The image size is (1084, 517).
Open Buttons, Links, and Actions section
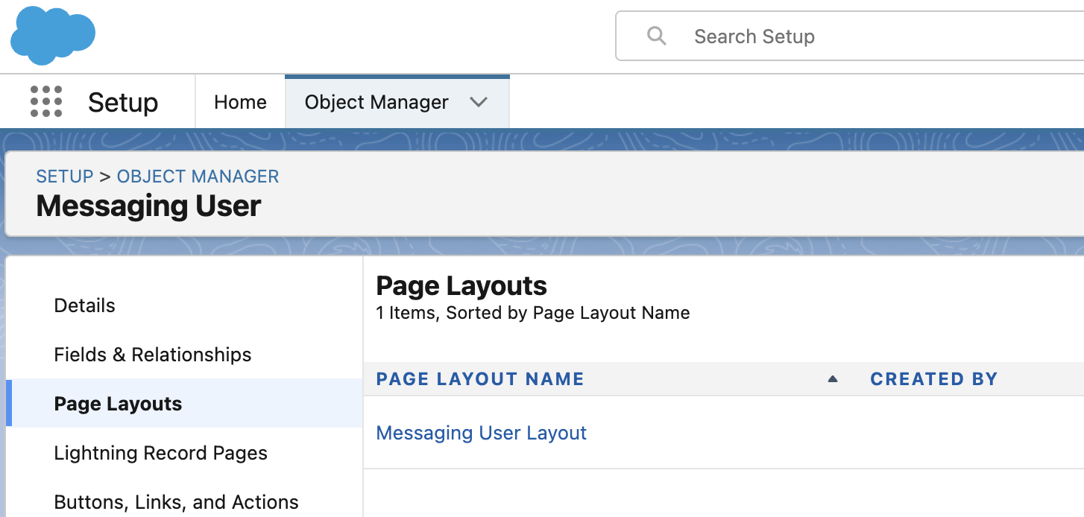pos(177,502)
